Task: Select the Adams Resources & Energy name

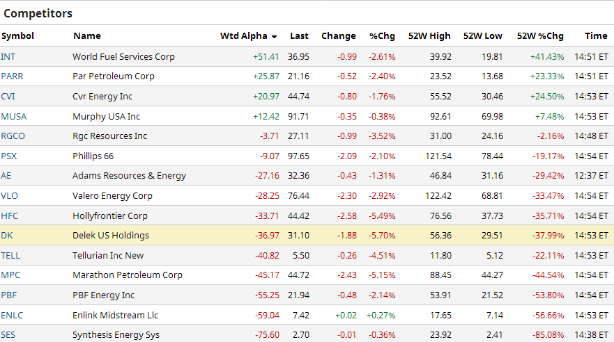Action: 129,176
